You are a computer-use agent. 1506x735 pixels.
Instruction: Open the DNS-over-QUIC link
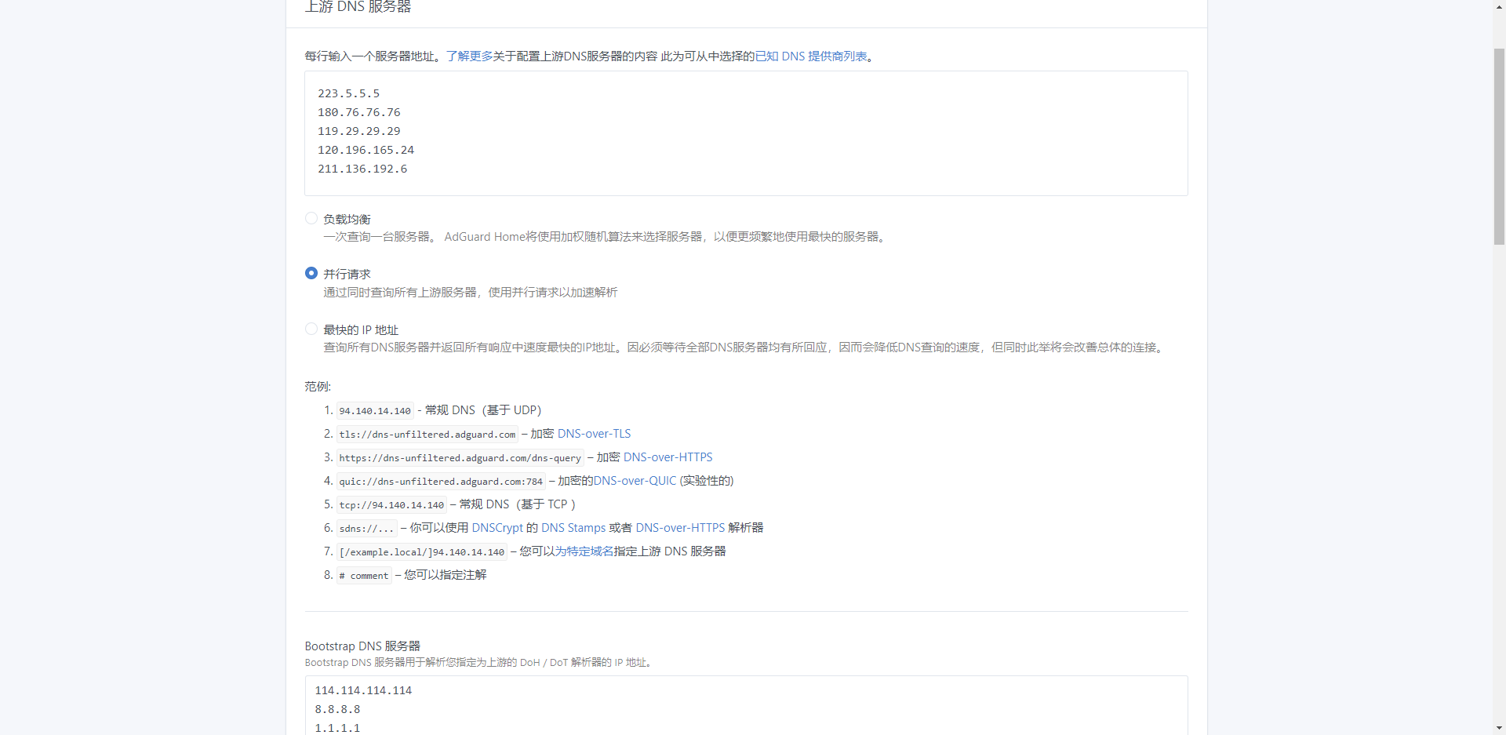(635, 481)
